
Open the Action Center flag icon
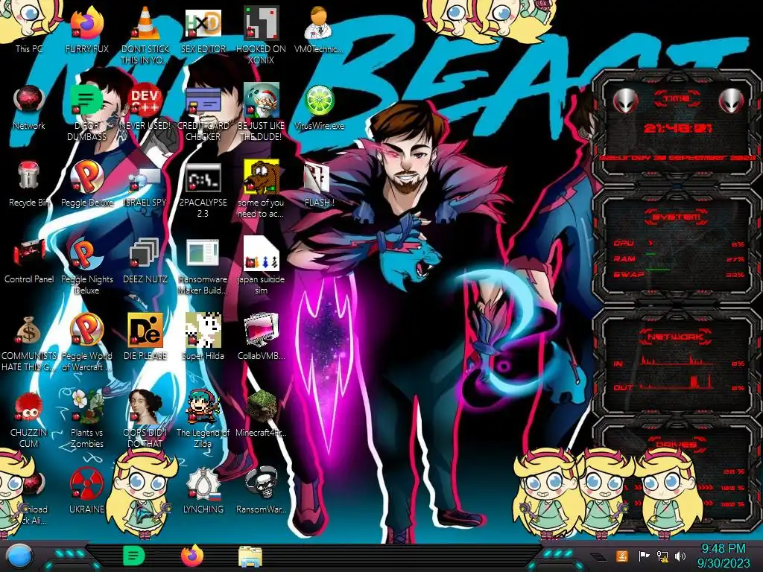(643, 556)
